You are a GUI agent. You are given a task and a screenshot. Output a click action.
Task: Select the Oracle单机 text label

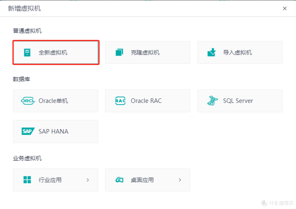click(x=53, y=101)
